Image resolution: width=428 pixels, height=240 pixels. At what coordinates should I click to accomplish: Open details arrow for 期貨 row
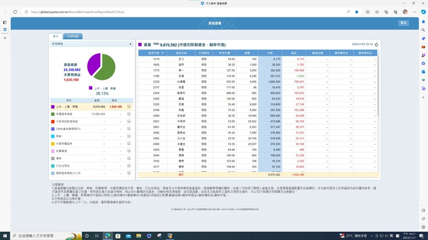click(129, 136)
